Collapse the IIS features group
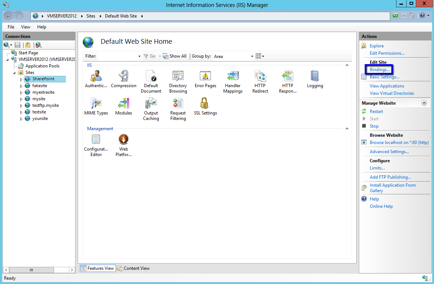Image resolution: width=434 pixels, height=284 pixels. coord(347,65)
